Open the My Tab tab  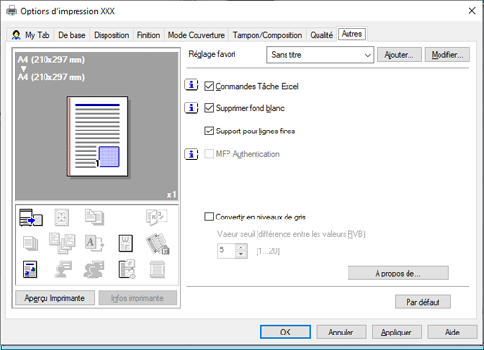tap(31, 35)
